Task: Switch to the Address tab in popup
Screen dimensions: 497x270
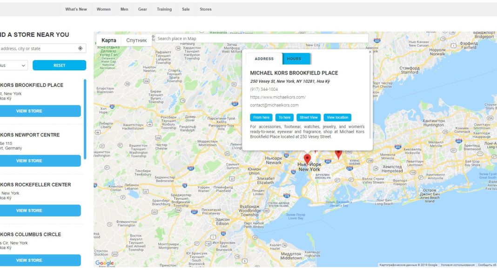Action: point(264,59)
